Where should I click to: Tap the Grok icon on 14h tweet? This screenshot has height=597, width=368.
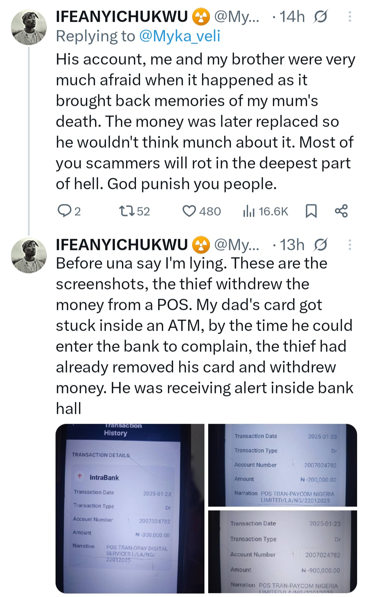tap(320, 16)
